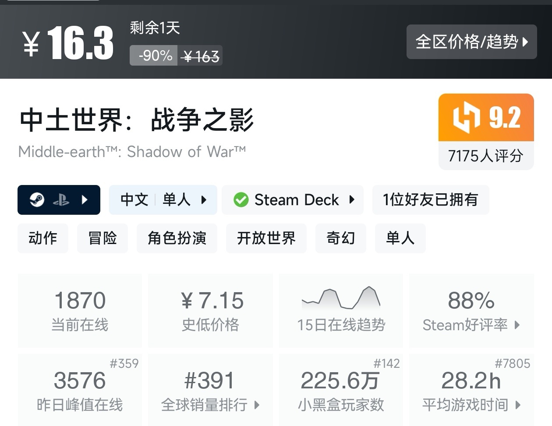Click the ¥7.15 史低价格 stat
This screenshot has width=552, height=426.
tap(211, 311)
